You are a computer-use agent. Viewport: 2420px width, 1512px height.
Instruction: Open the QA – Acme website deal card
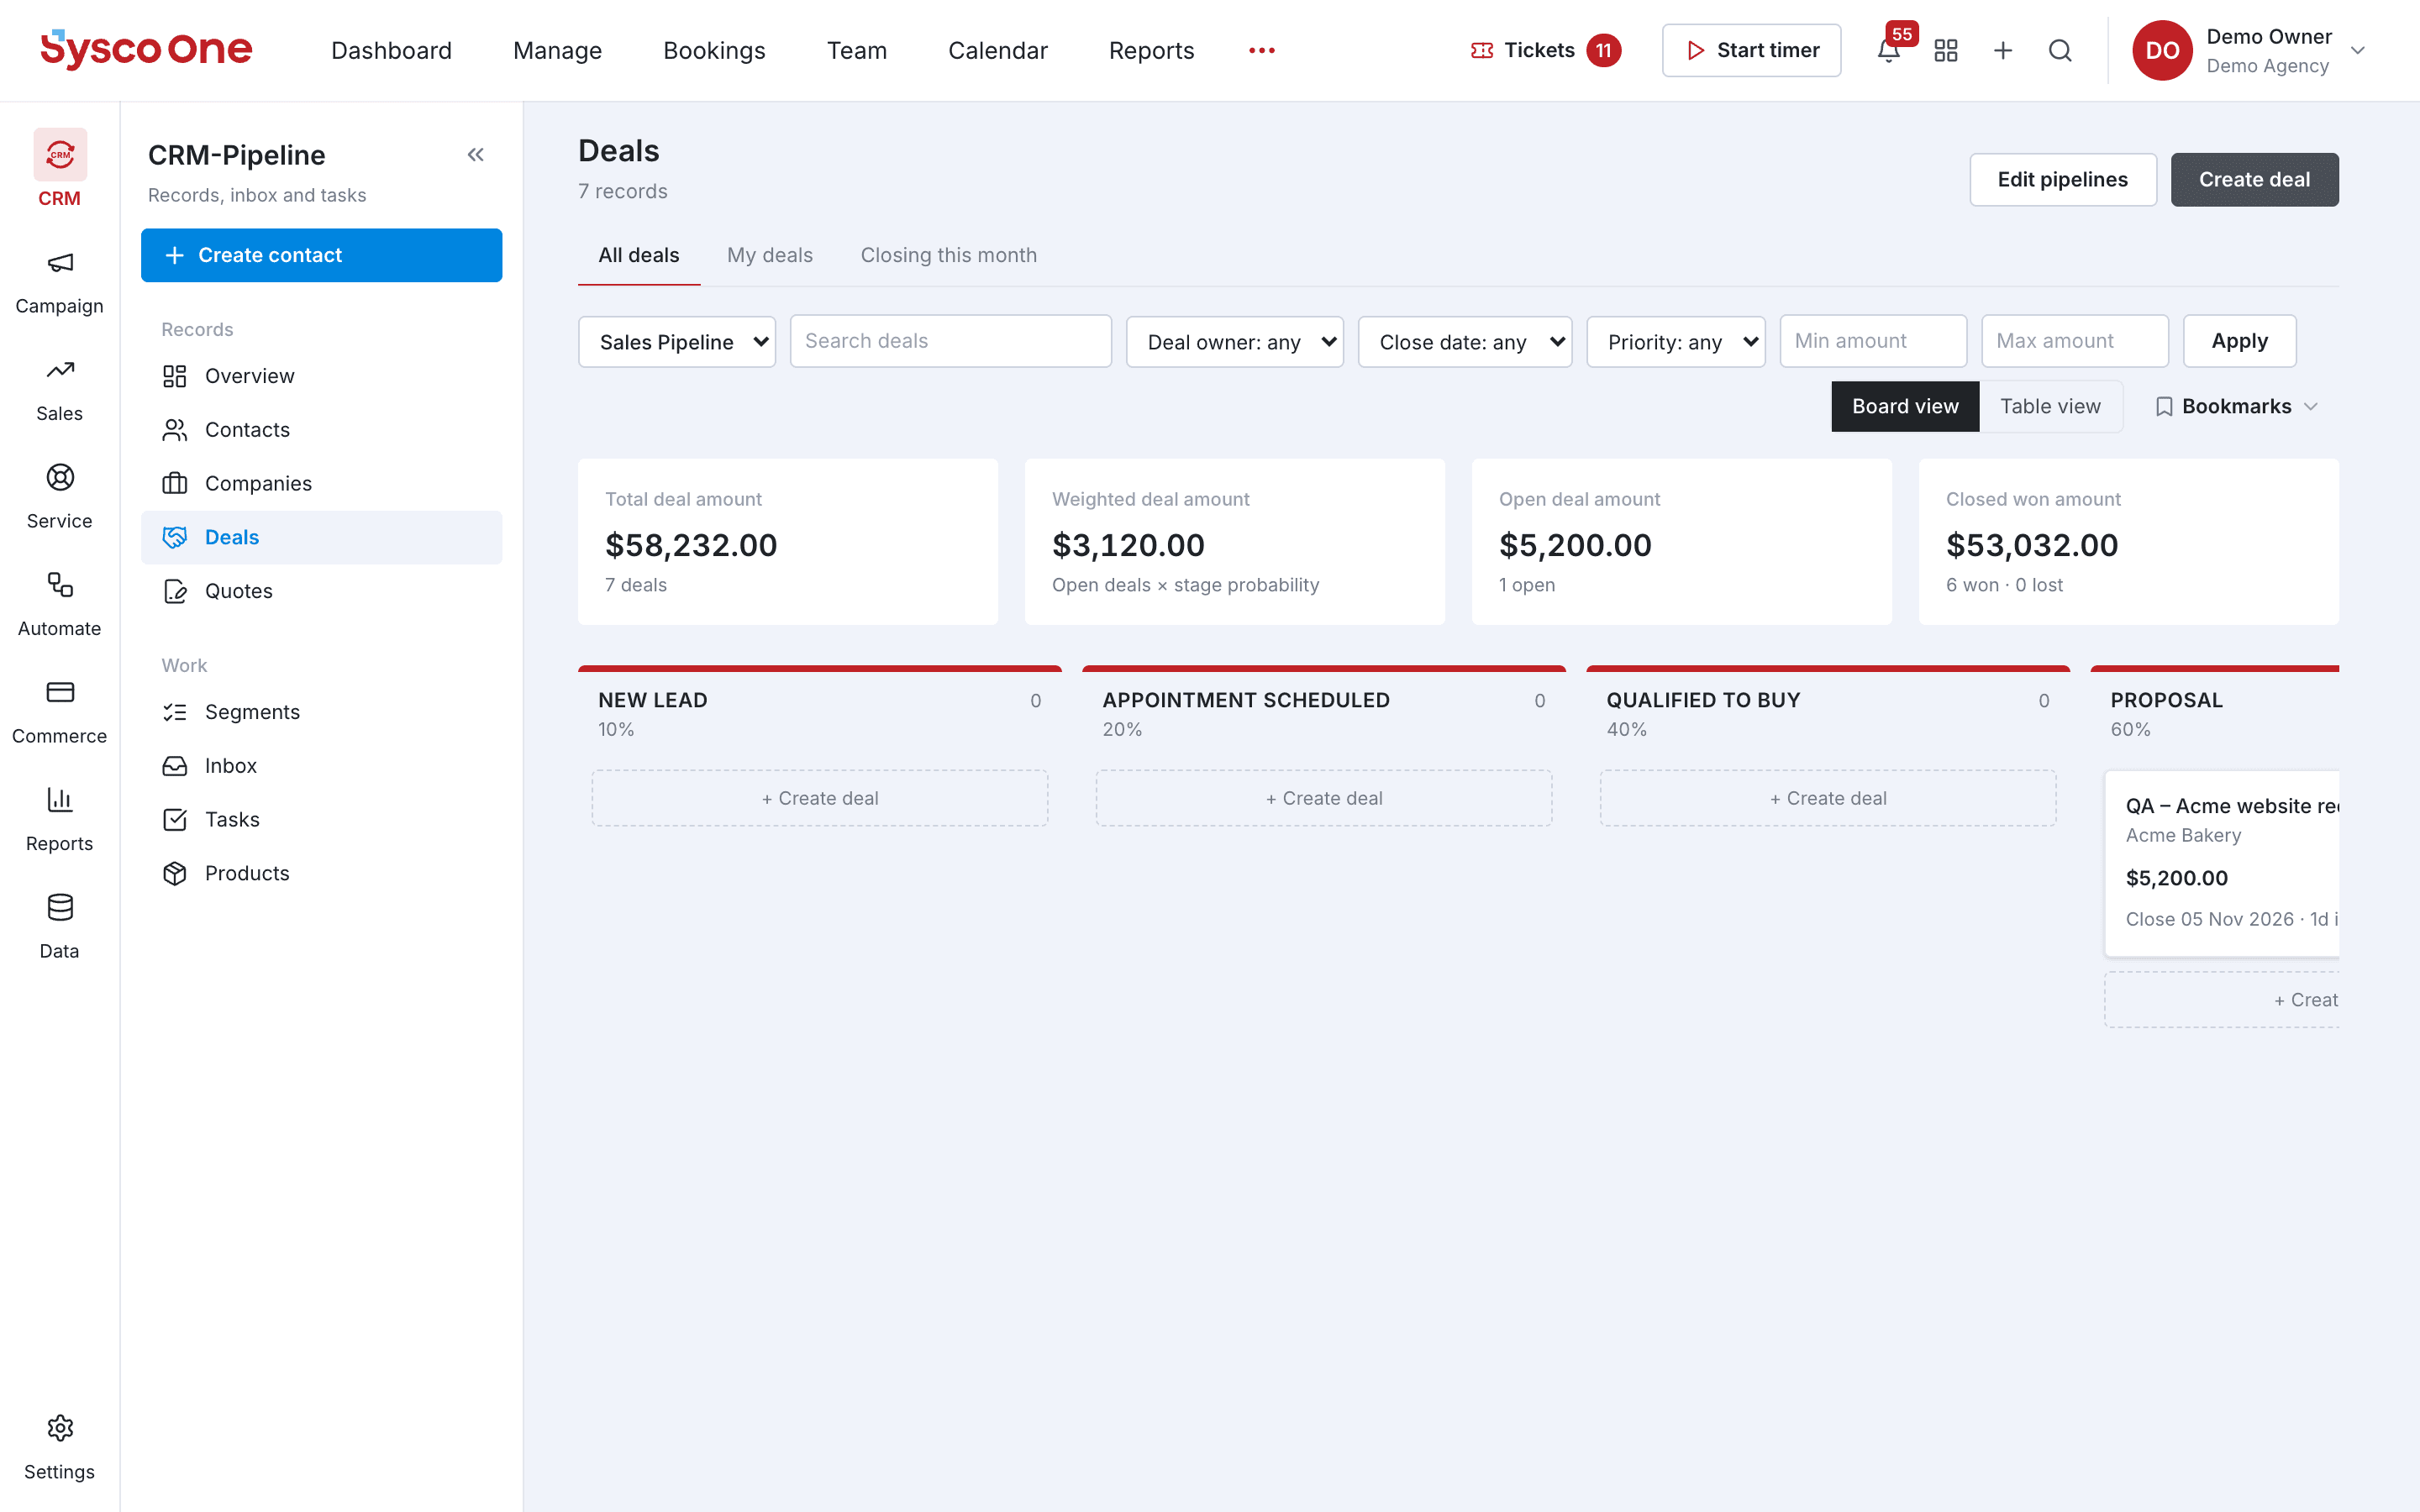[x=2222, y=863]
